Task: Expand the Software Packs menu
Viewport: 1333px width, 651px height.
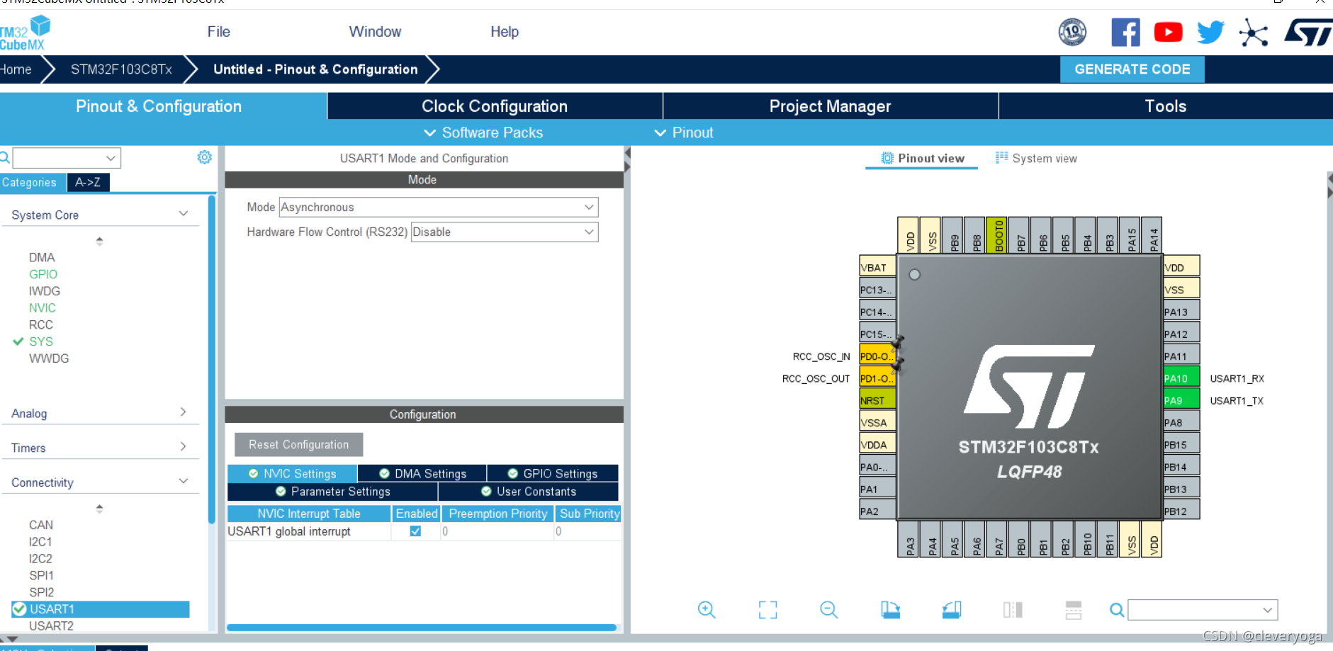Action: 483,132
